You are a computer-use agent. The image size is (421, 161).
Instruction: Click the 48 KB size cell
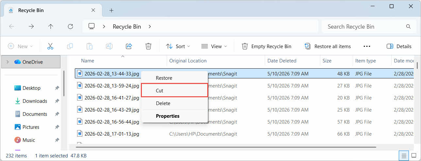(x=343, y=74)
